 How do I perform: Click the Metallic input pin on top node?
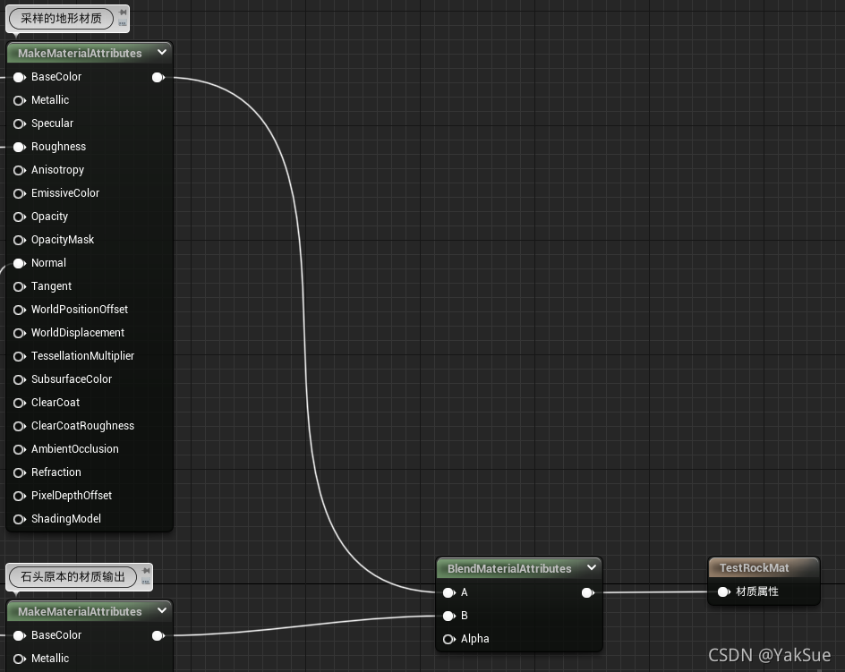tap(20, 100)
